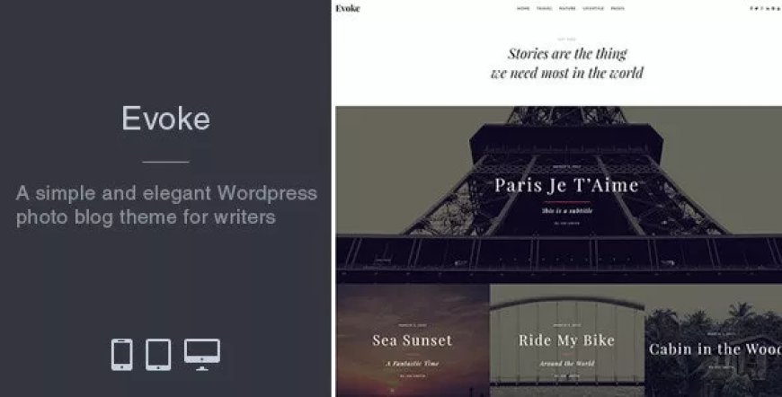Click the tablet device icon
The width and height of the screenshot is (782, 397).
coord(158,355)
